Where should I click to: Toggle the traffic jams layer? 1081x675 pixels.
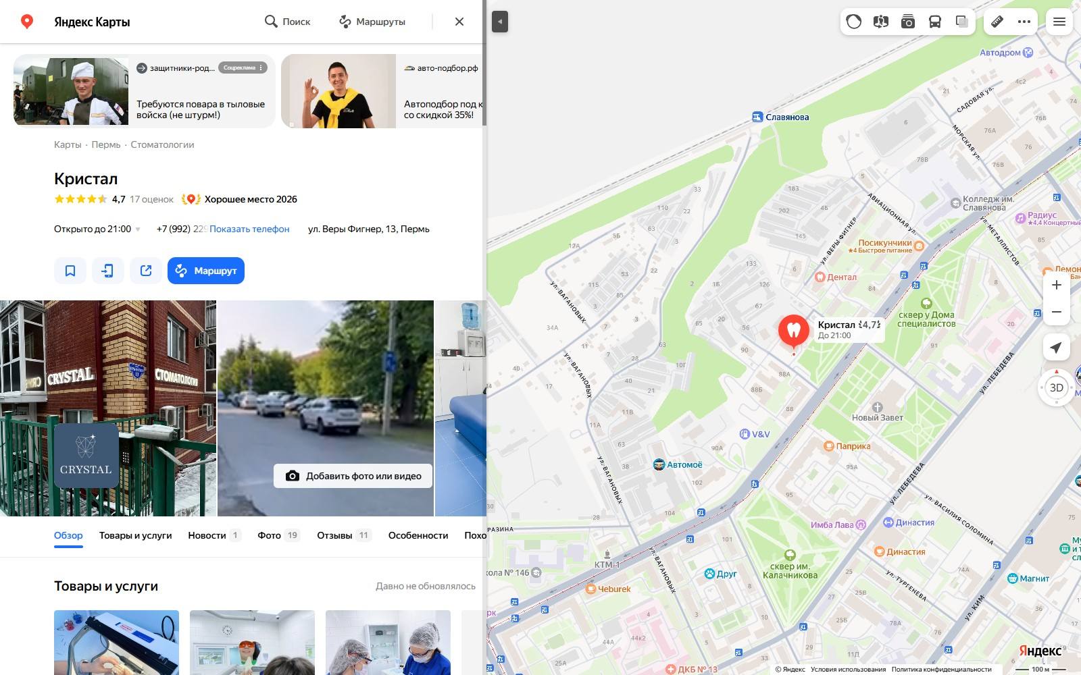[x=854, y=22]
